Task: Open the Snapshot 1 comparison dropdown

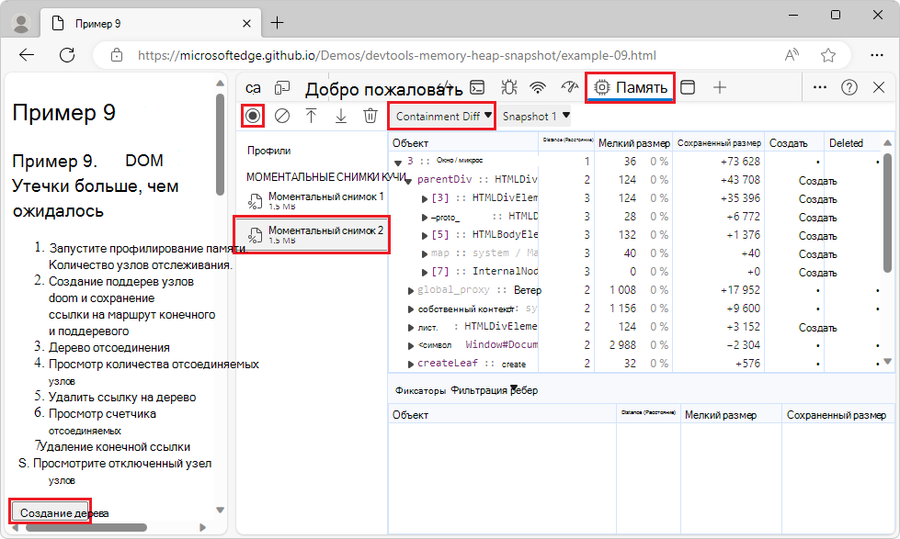Action: [x=536, y=117]
